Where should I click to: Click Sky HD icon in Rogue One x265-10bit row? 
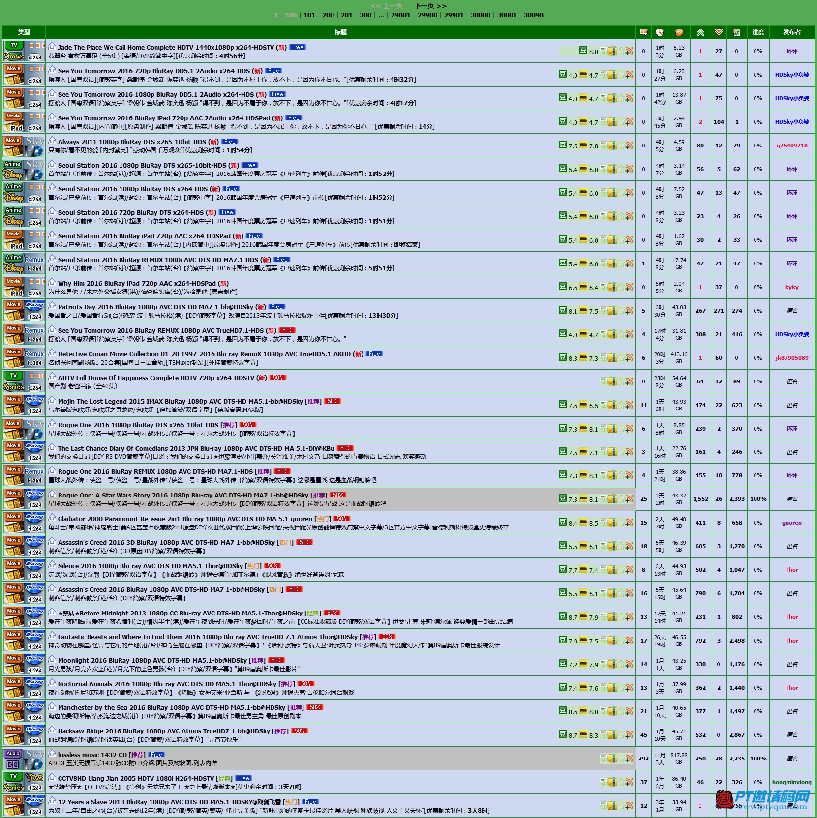tap(34, 429)
